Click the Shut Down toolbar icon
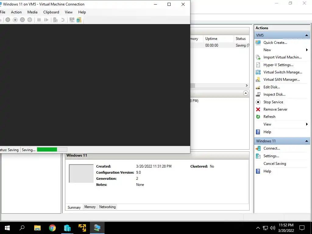The height and width of the screenshot is (234, 312). point(23,20)
